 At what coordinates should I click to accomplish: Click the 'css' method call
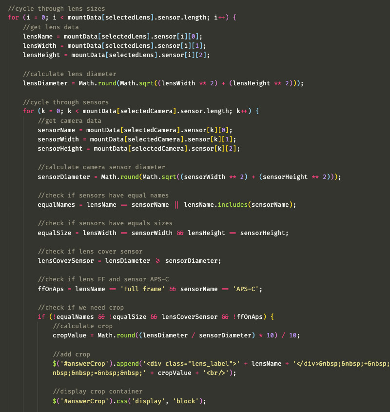[x=122, y=401]
